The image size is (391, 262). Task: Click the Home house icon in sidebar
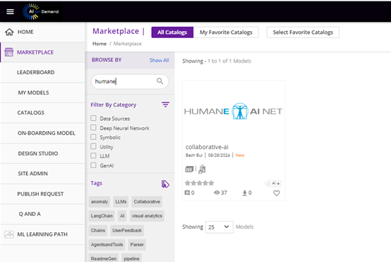tap(9, 32)
